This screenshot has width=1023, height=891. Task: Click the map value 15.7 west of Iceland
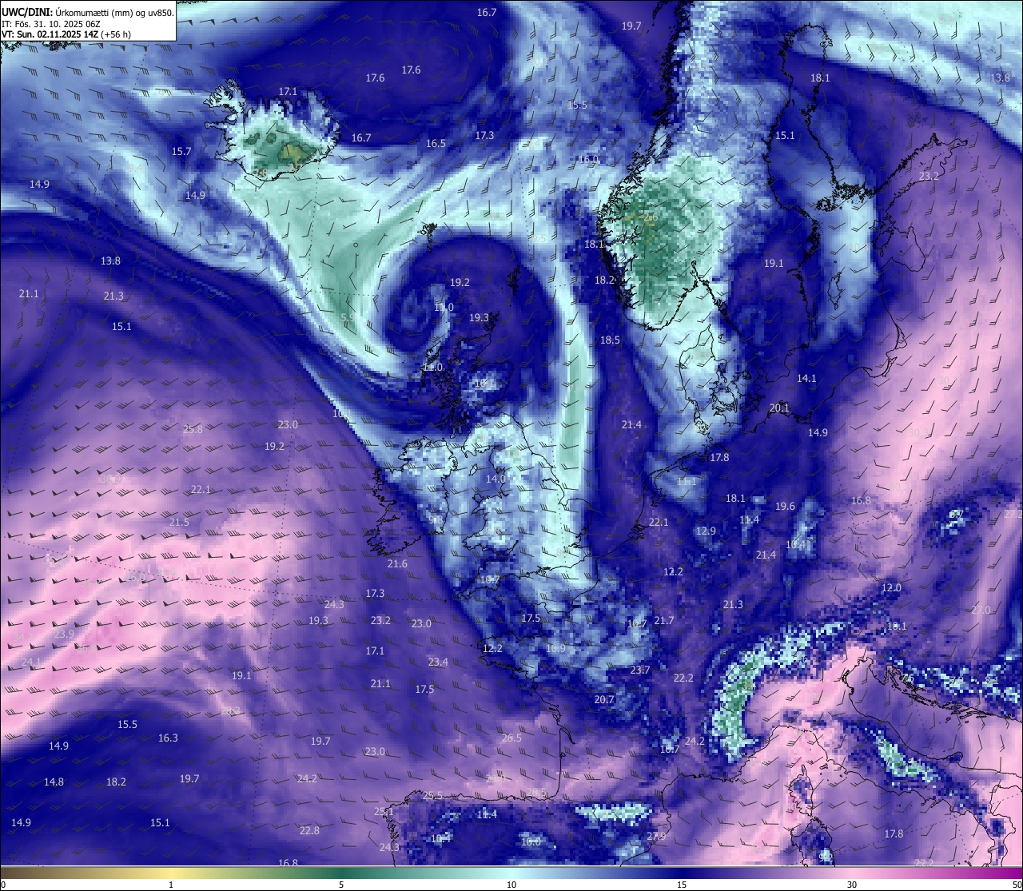181,151
